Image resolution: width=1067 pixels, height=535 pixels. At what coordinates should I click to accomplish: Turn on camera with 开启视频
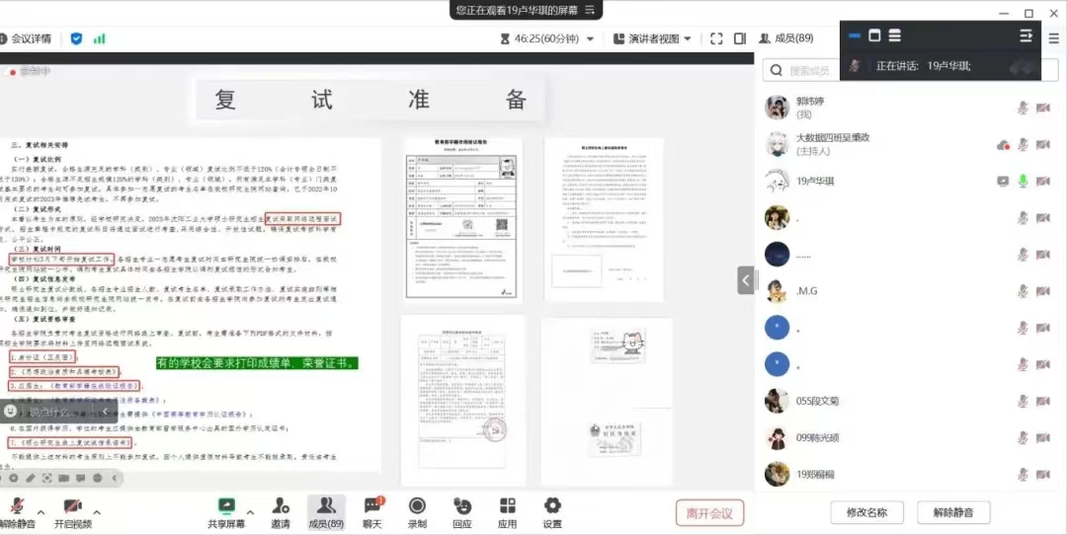coord(71,506)
